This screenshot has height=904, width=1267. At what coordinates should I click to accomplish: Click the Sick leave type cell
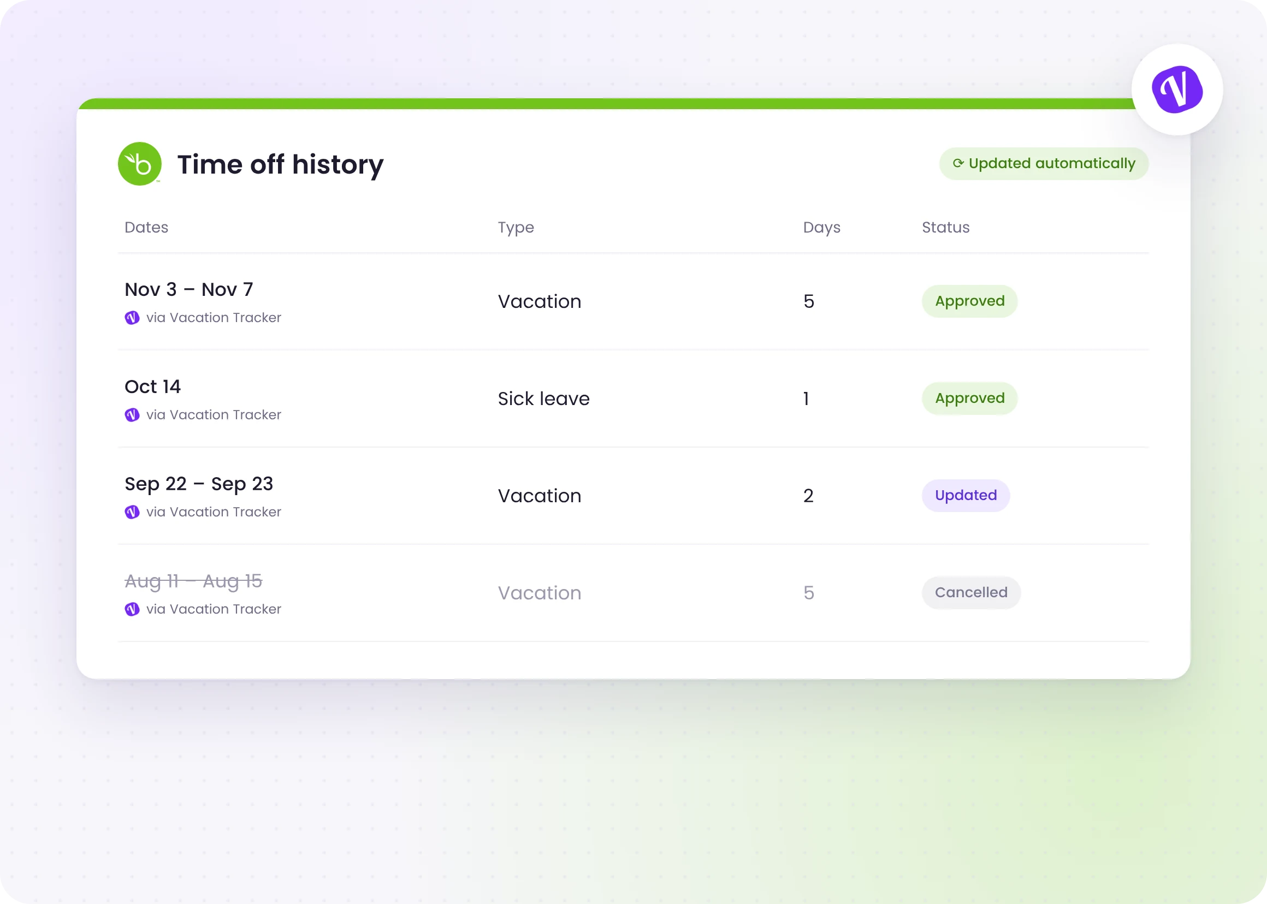[543, 399]
